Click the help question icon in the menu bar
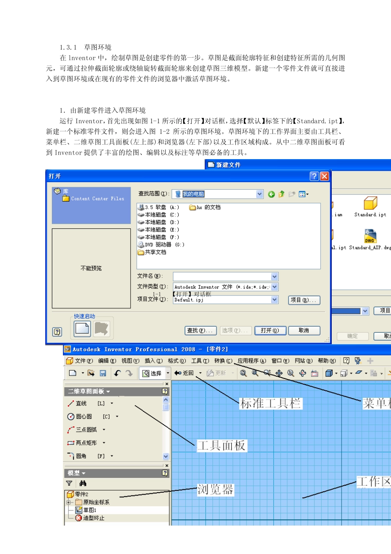 coord(347,361)
